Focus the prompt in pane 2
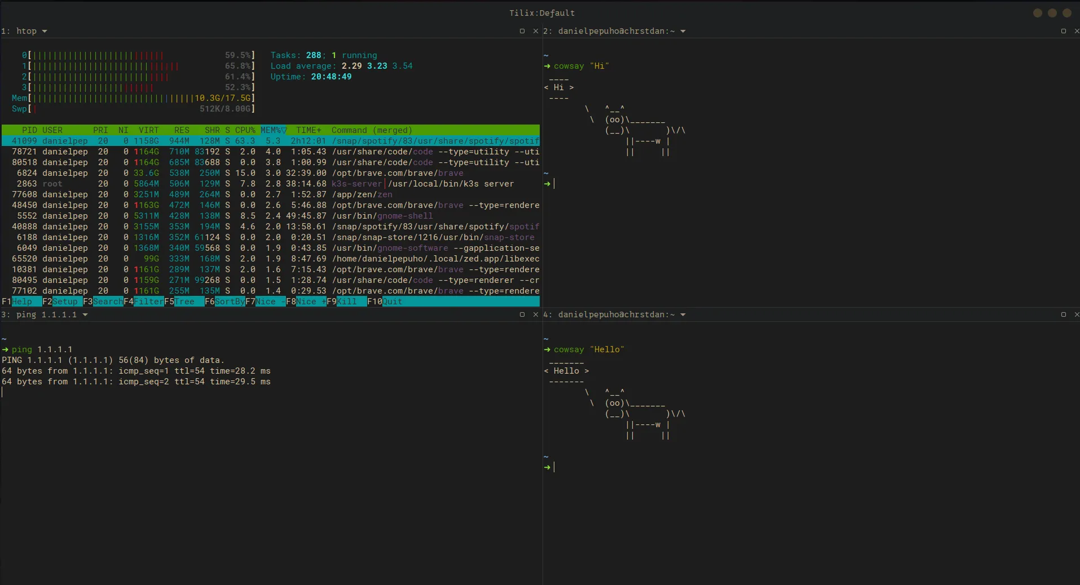The image size is (1080, 585). pyautogui.click(x=554, y=184)
